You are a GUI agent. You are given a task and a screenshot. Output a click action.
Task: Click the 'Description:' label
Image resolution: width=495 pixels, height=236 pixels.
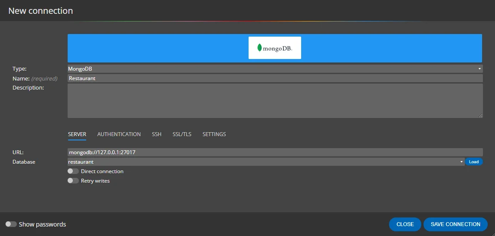(28, 88)
